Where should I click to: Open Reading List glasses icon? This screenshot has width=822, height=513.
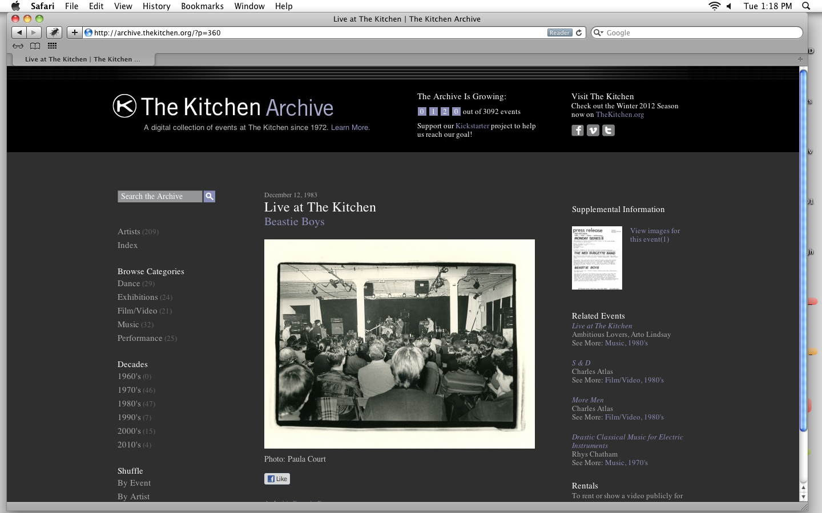click(18, 46)
